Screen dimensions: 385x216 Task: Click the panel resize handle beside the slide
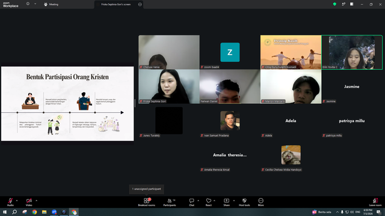[135, 103]
